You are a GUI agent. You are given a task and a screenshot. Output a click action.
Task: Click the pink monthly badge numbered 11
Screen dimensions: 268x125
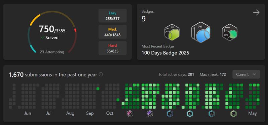[130, 114]
